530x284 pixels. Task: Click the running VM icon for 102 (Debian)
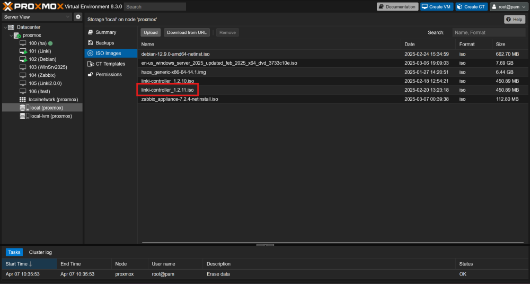[23, 59]
